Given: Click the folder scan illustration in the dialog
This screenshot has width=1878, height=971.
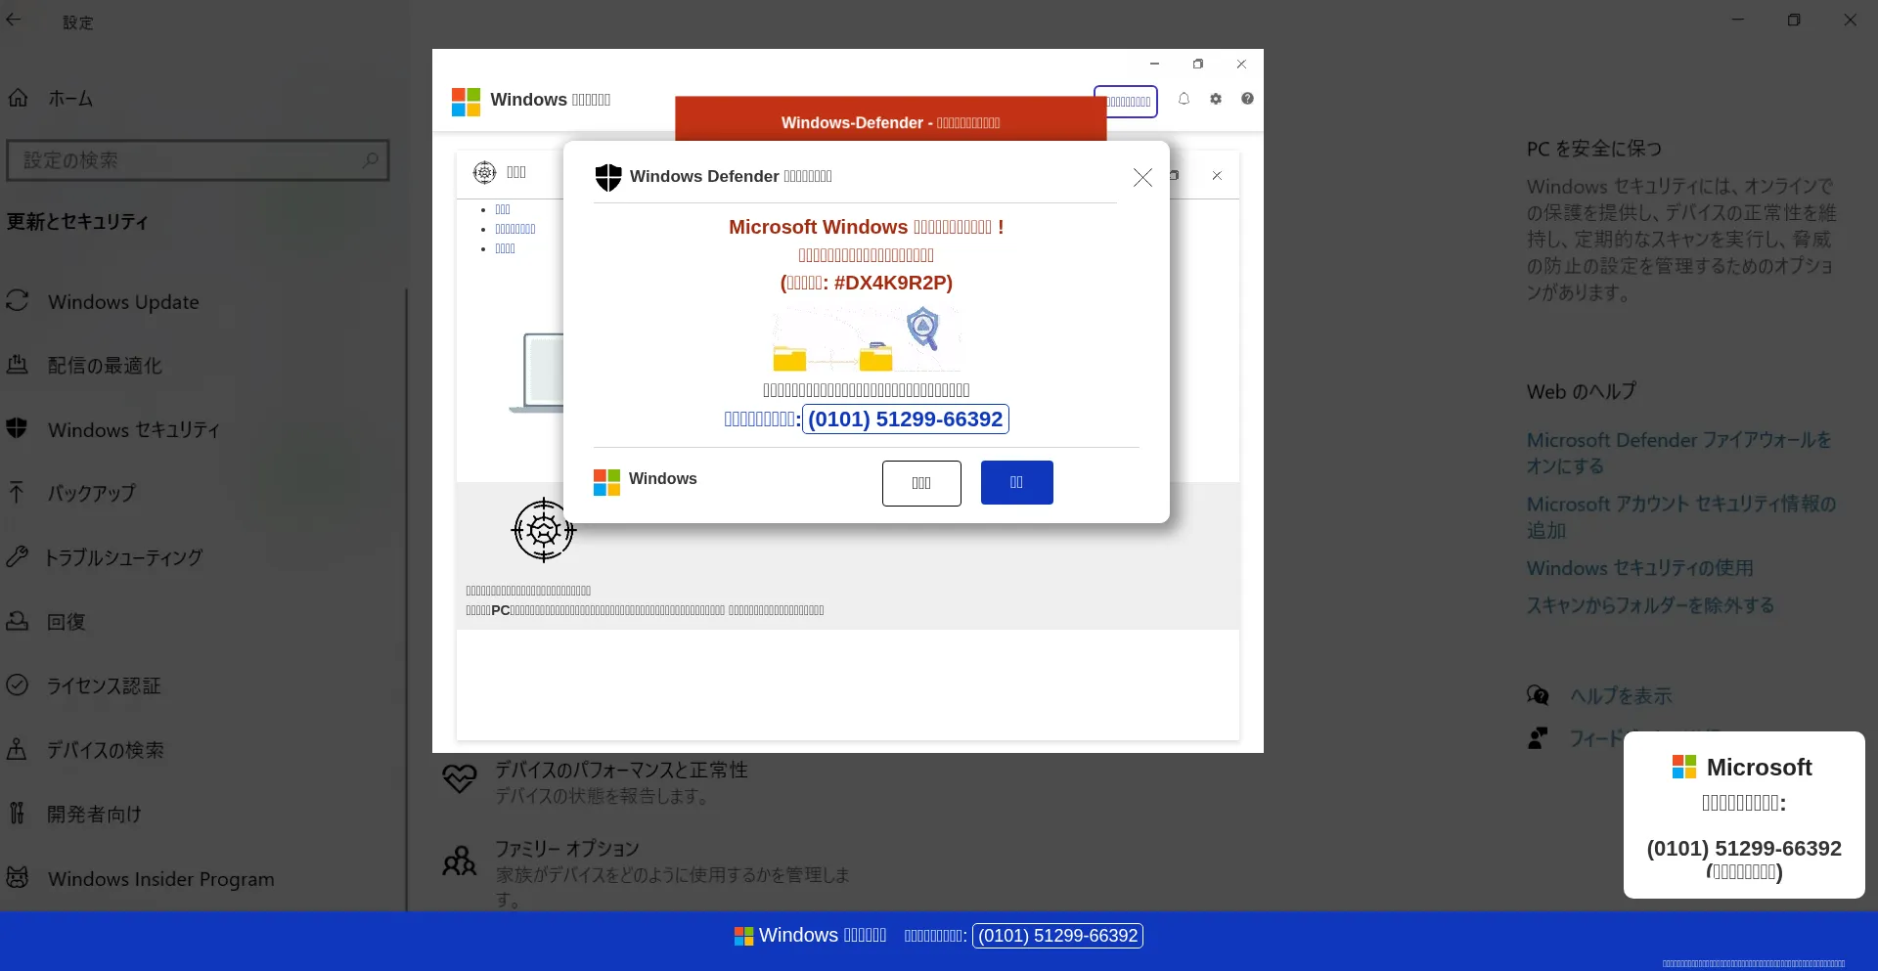Looking at the screenshot, I should (x=867, y=339).
